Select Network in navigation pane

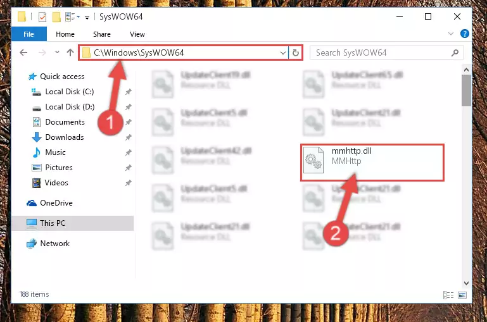pos(54,244)
